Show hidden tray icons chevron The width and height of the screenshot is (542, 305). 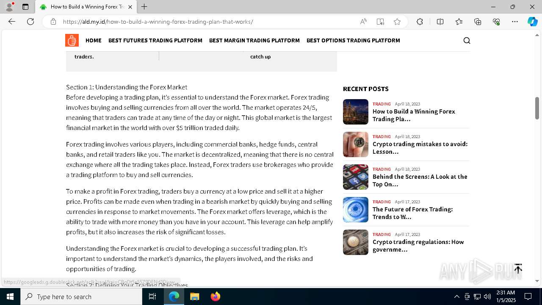coord(456,297)
